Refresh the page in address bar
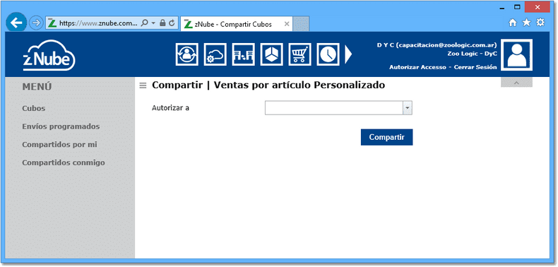 point(172,23)
